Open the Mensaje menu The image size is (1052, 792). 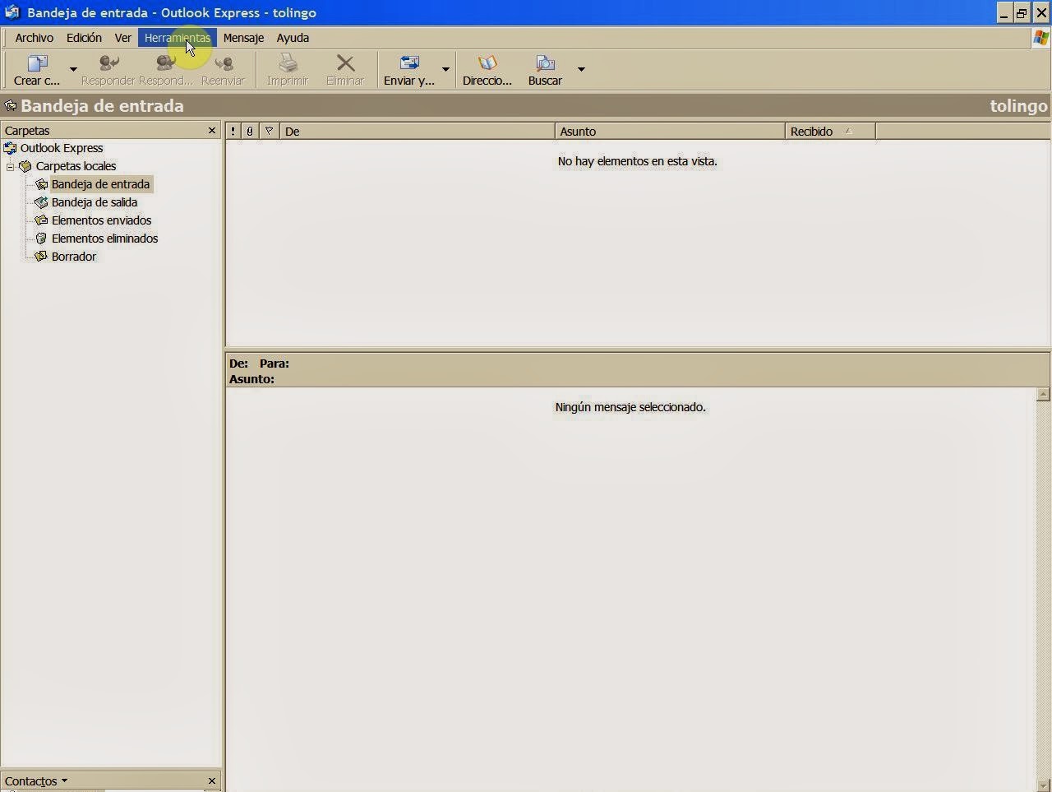click(x=243, y=38)
